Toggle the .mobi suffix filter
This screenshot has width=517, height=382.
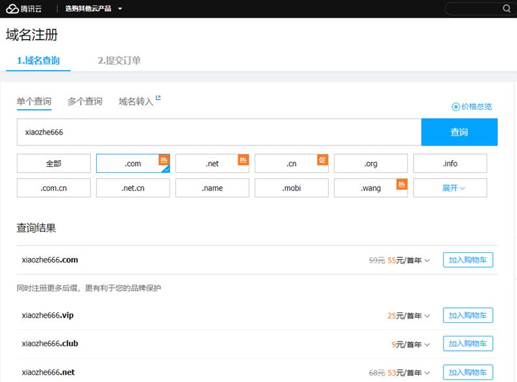(x=292, y=188)
